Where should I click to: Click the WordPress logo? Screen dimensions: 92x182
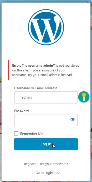[46, 27]
